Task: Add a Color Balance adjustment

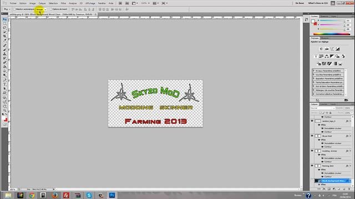Action: 327,56
